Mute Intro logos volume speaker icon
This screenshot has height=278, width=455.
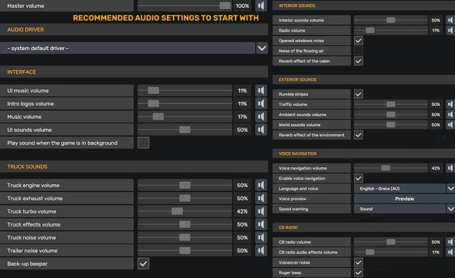(x=261, y=104)
